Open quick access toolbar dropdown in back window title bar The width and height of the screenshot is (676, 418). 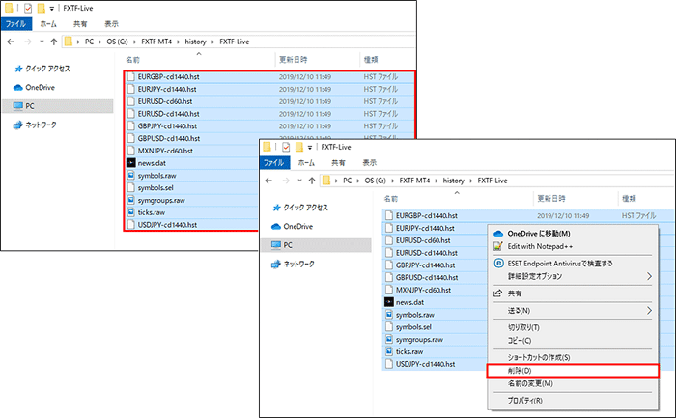(50, 8)
